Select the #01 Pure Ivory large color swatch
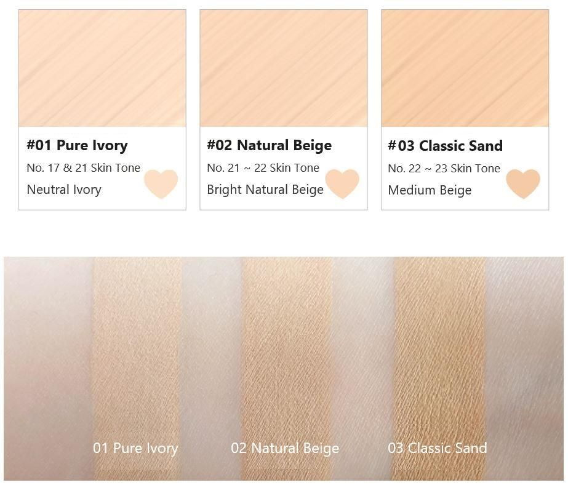This screenshot has width=568, height=485. coord(102,68)
